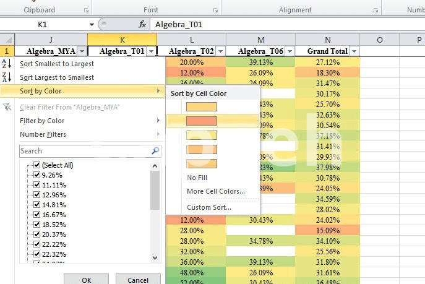This screenshot has width=425, height=284.
Task: Uncheck the 9.26% filter checkbox
Action: pos(36,175)
